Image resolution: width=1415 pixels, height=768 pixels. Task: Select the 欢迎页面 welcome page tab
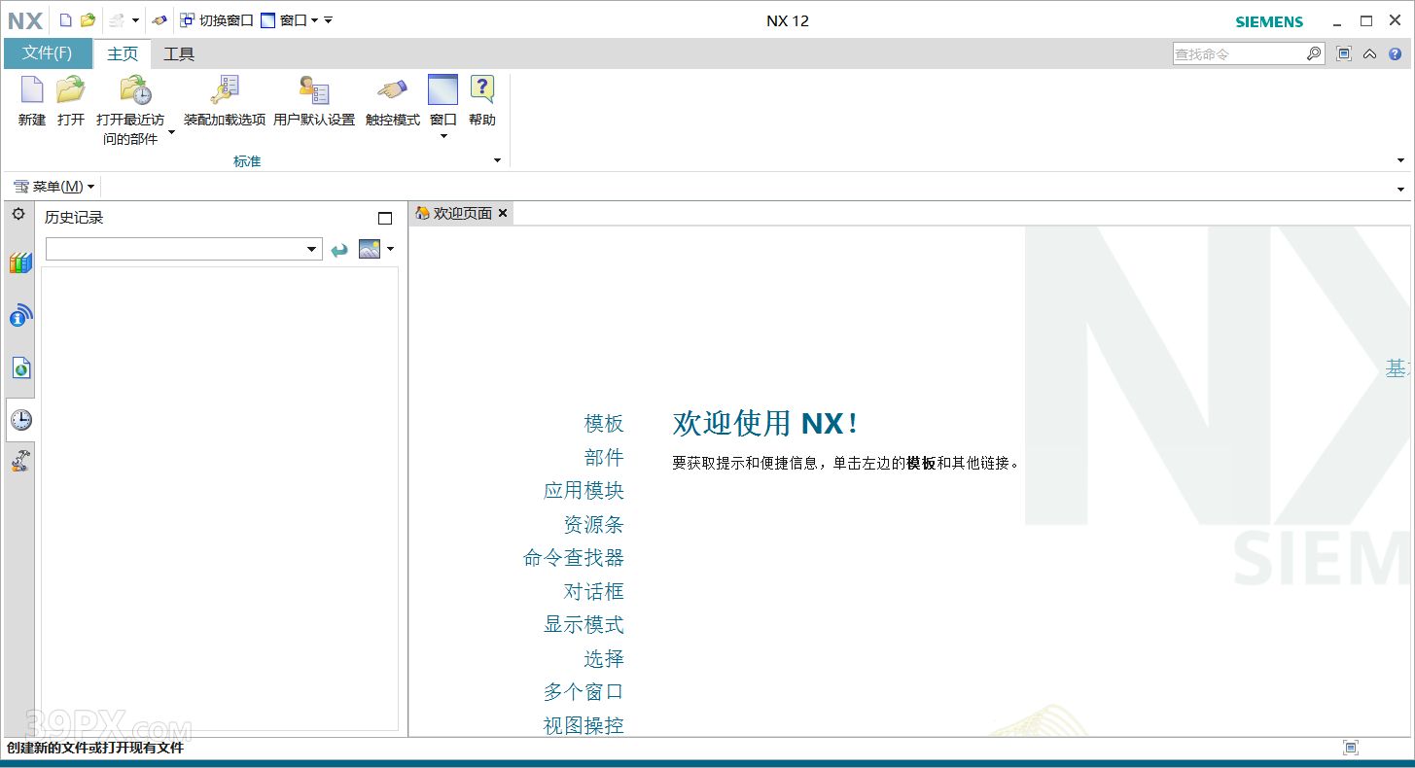pos(454,214)
